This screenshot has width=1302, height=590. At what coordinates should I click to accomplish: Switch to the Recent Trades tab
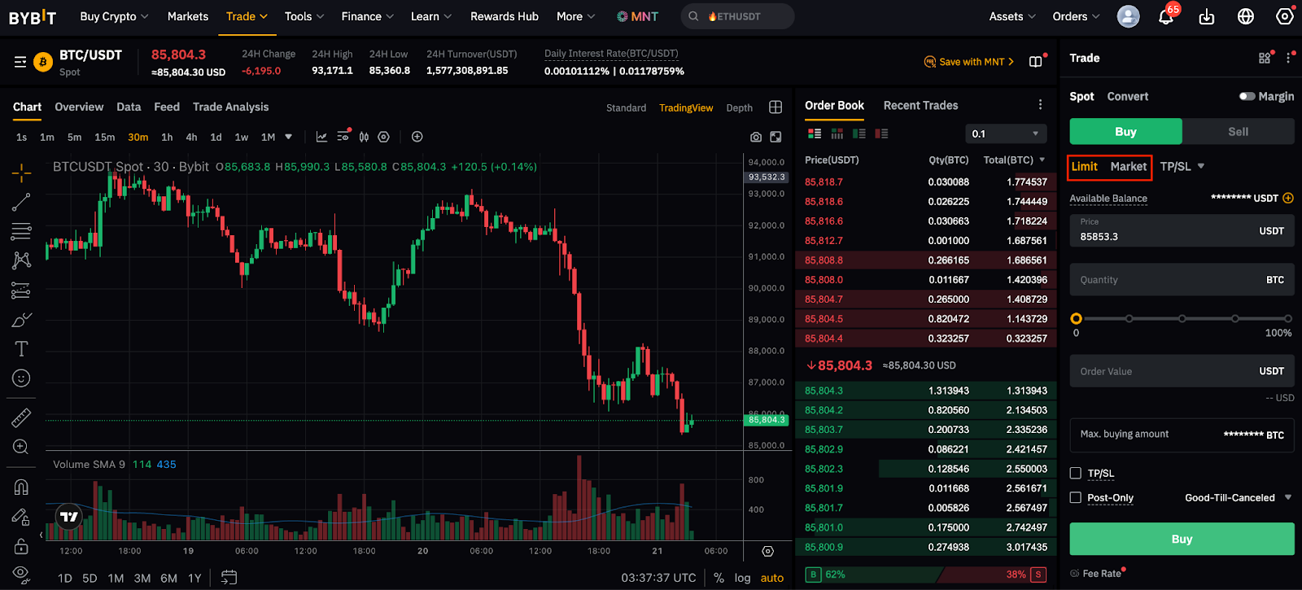tap(920, 105)
